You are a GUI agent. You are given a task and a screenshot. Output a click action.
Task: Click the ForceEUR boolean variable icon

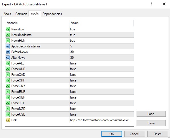tap(8, 92)
